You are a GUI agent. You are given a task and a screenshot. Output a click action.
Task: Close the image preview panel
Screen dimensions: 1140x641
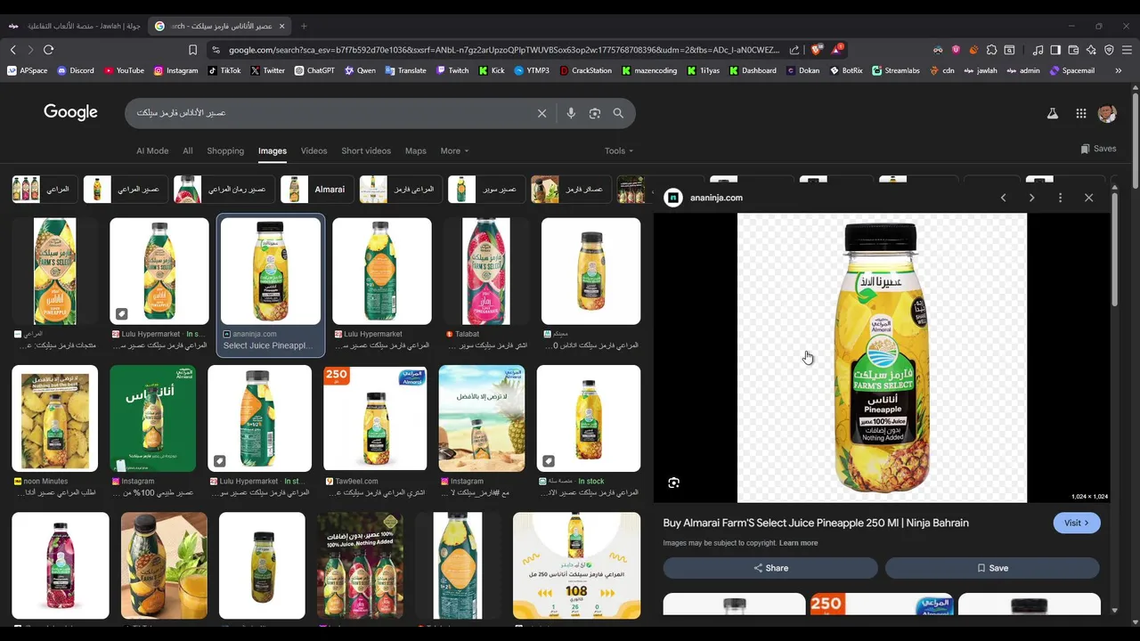[x=1088, y=198]
